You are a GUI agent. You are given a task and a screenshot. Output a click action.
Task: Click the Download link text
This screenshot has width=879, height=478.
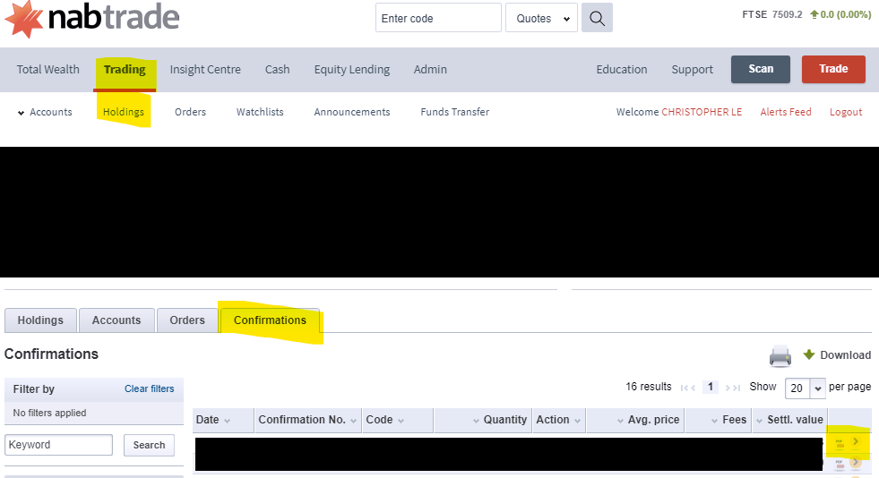[845, 354]
